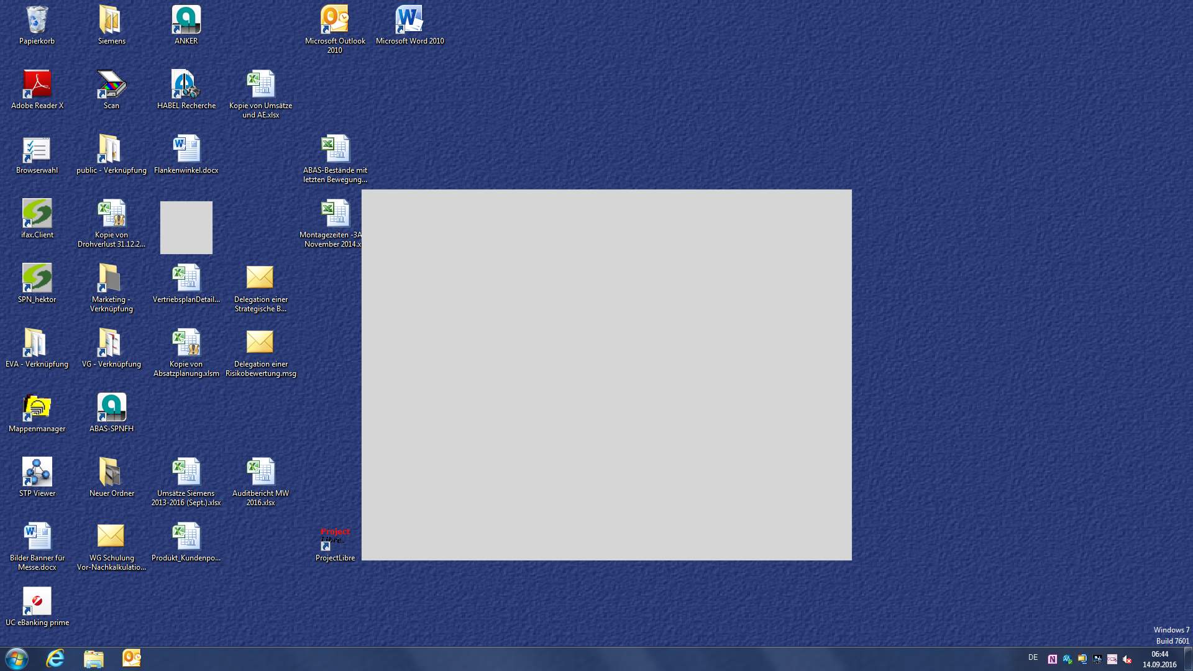Screen dimensions: 1193x671
Task: Open Windows Explorer from the taskbar
Action: pos(94,659)
